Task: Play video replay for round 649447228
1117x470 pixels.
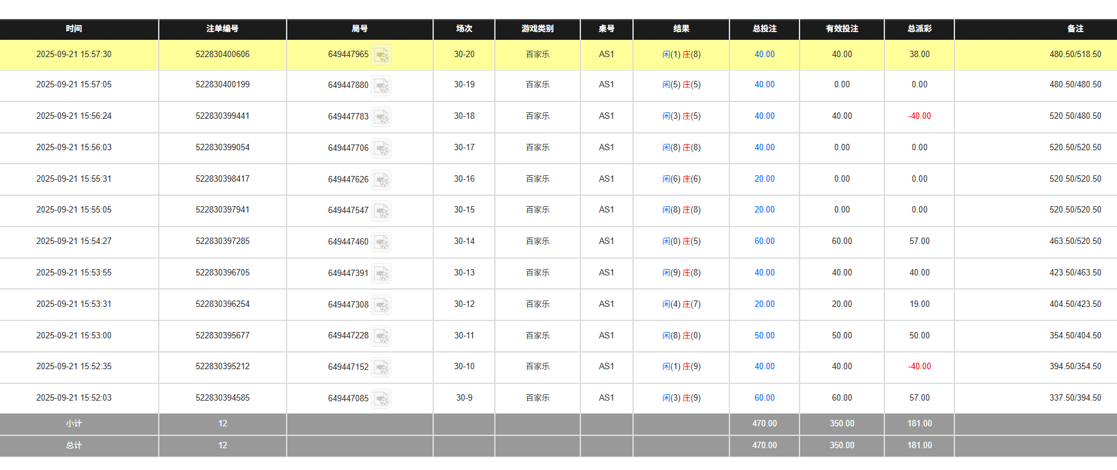Action: tap(382, 336)
